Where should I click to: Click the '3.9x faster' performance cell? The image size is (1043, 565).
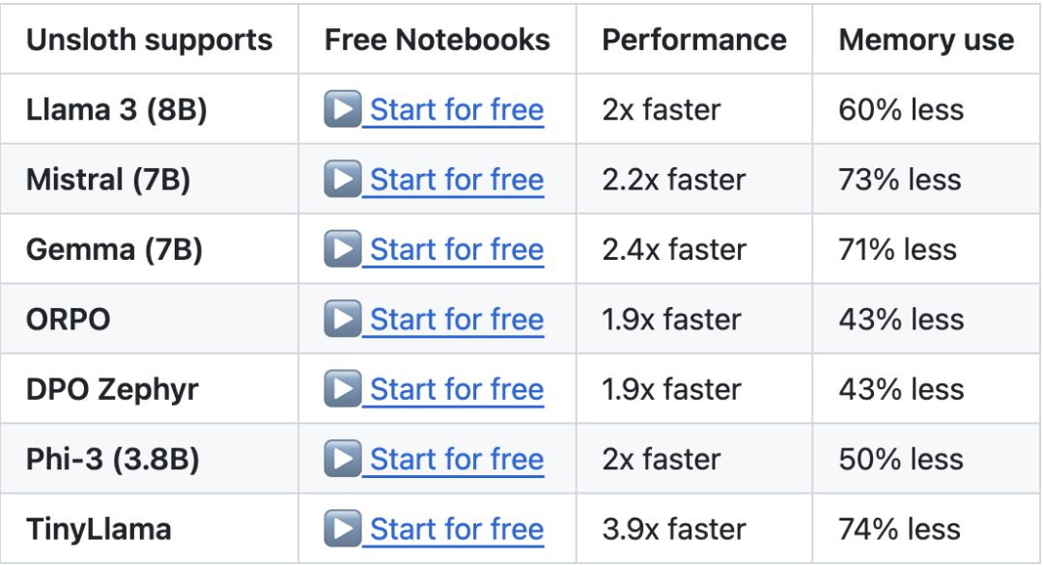pyautogui.click(x=674, y=529)
